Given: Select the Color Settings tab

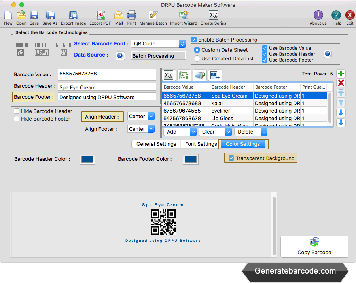Looking at the screenshot, I should 243,144.
